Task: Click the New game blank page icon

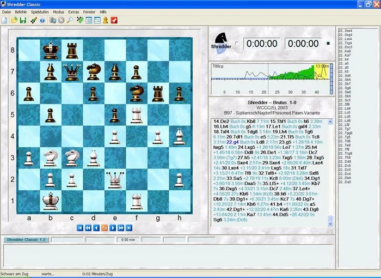Action: point(4,20)
